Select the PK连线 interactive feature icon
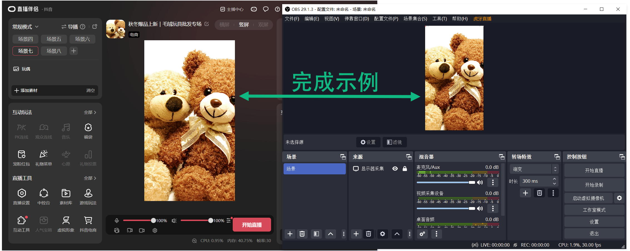Viewport: 630px width, 251px height. [x=21, y=128]
